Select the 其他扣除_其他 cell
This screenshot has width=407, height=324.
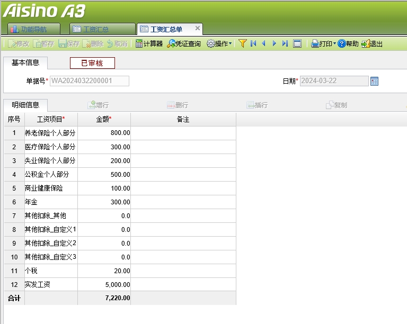pyautogui.click(x=51, y=215)
